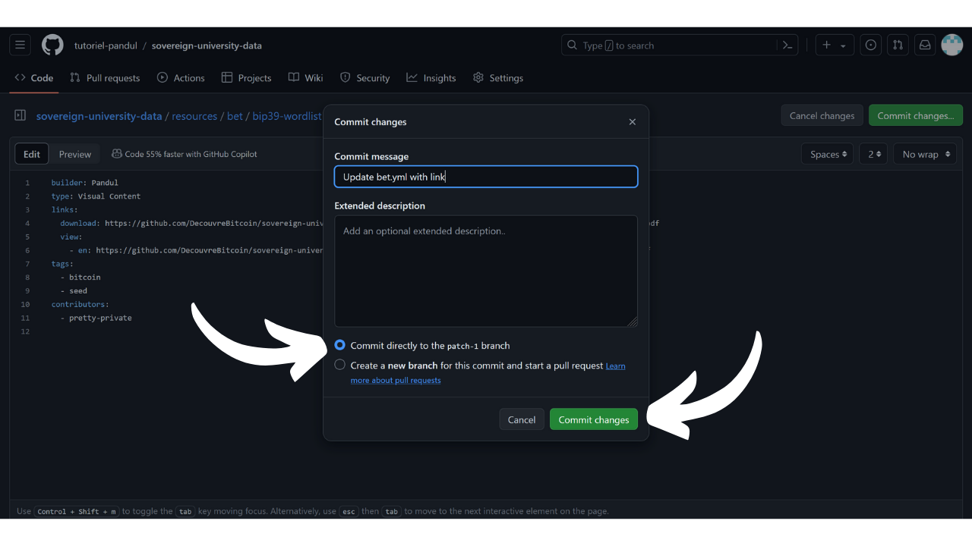Image resolution: width=972 pixels, height=546 pixels.
Task: Open the indent size 2 dropdown
Action: click(x=875, y=154)
